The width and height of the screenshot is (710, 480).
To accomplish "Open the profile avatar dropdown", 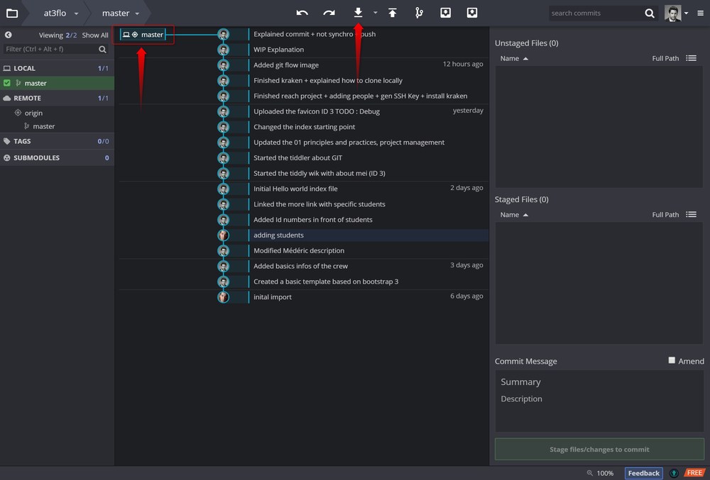I will (x=677, y=13).
